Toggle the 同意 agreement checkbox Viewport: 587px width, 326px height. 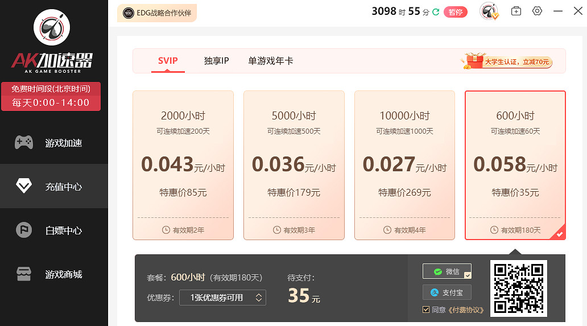point(426,310)
